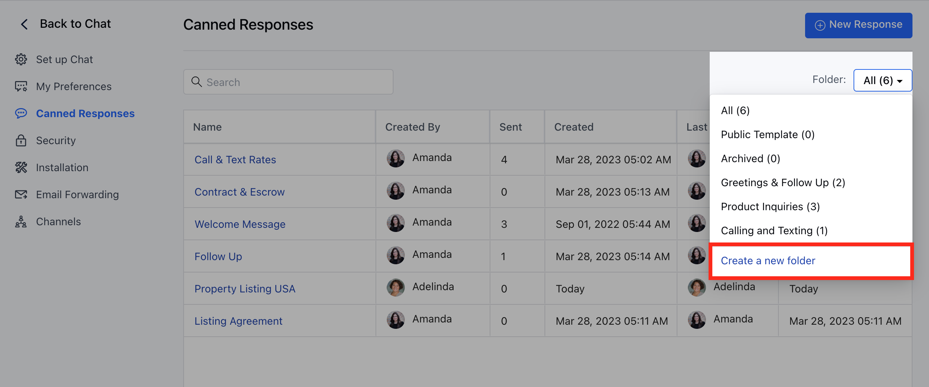Click the Channels people icon
The height and width of the screenshot is (387, 929).
pos(21,221)
